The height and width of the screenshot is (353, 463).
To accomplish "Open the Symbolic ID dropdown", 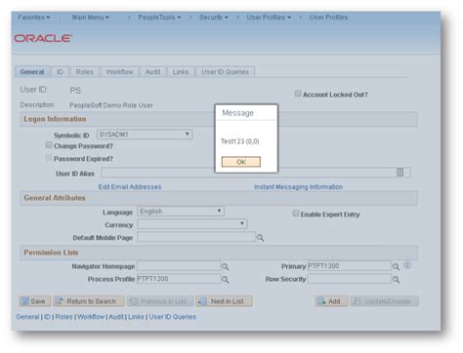I will [145, 135].
